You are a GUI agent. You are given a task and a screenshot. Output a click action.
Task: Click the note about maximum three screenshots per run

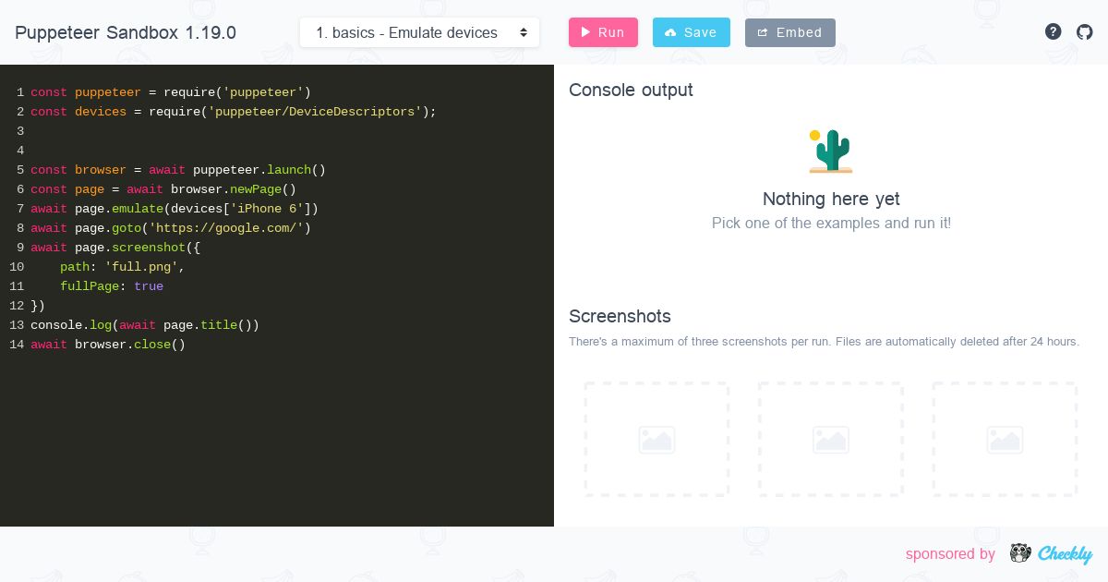(x=824, y=342)
